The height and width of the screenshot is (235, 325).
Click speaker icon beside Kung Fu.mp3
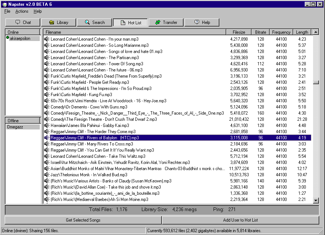click(47, 95)
